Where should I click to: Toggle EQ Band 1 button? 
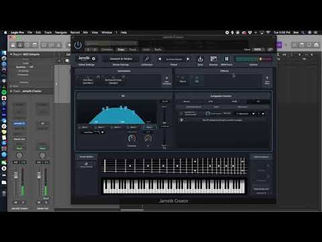[x=84, y=127]
